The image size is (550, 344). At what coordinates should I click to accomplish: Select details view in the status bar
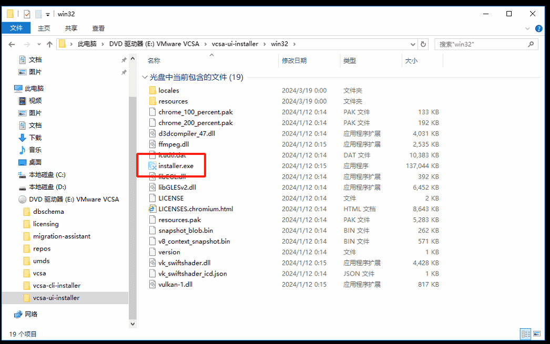point(525,334)
